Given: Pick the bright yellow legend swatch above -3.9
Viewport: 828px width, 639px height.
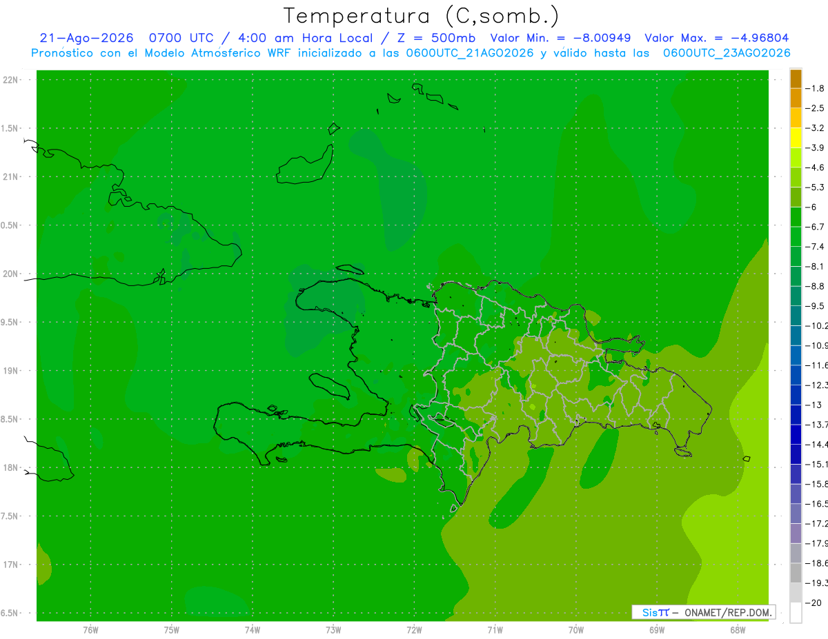Looking at the screenshot, I should 796,138.
